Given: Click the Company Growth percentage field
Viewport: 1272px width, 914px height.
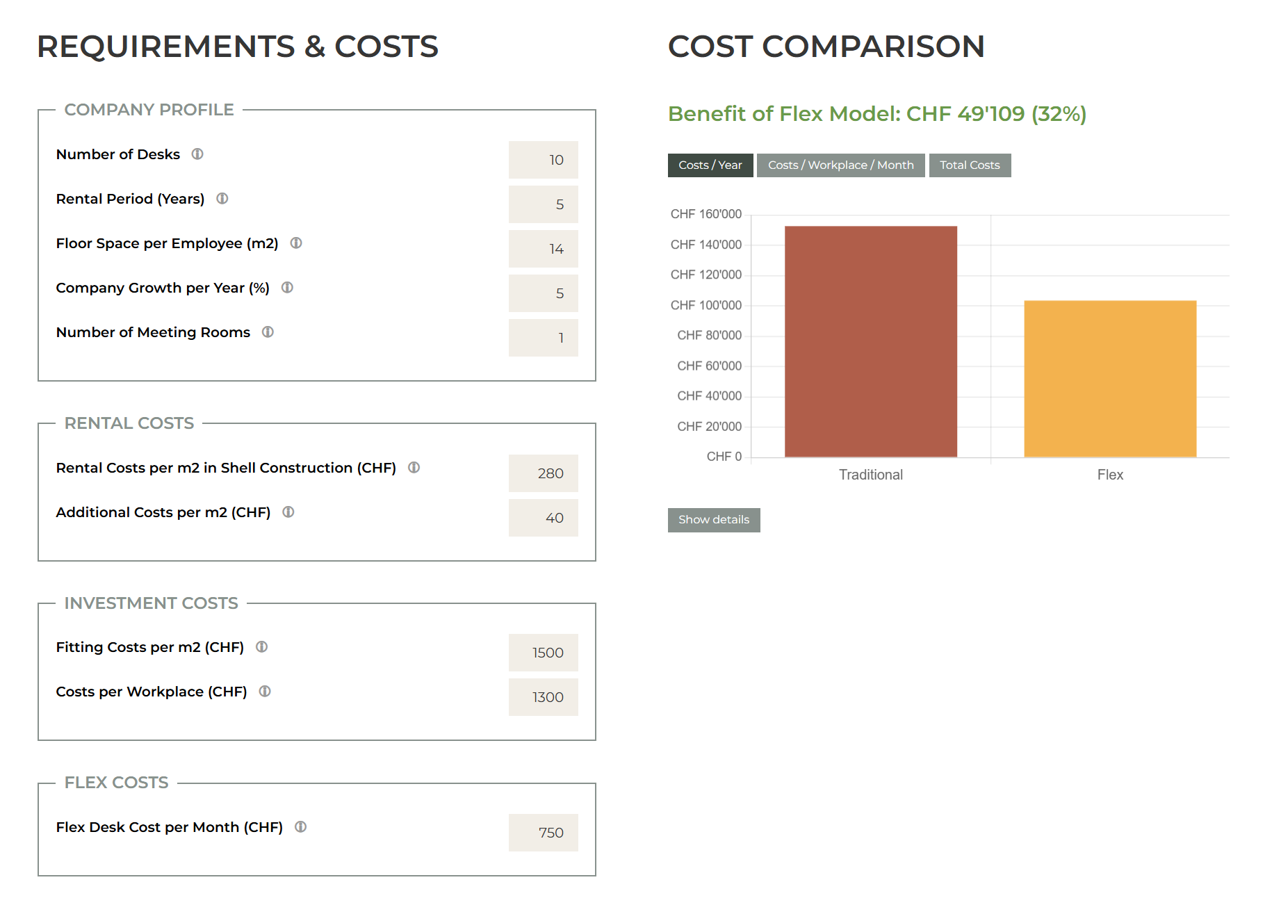Looking at the screenshot, I should point(544,293).
